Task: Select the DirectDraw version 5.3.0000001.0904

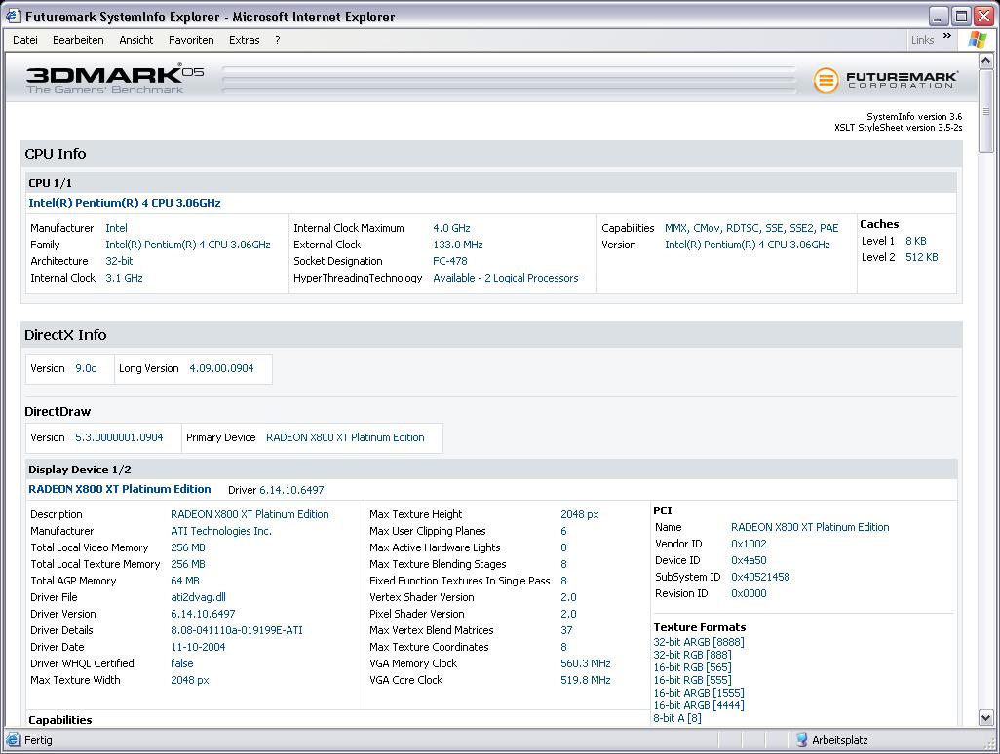Action: click(119, 437)
